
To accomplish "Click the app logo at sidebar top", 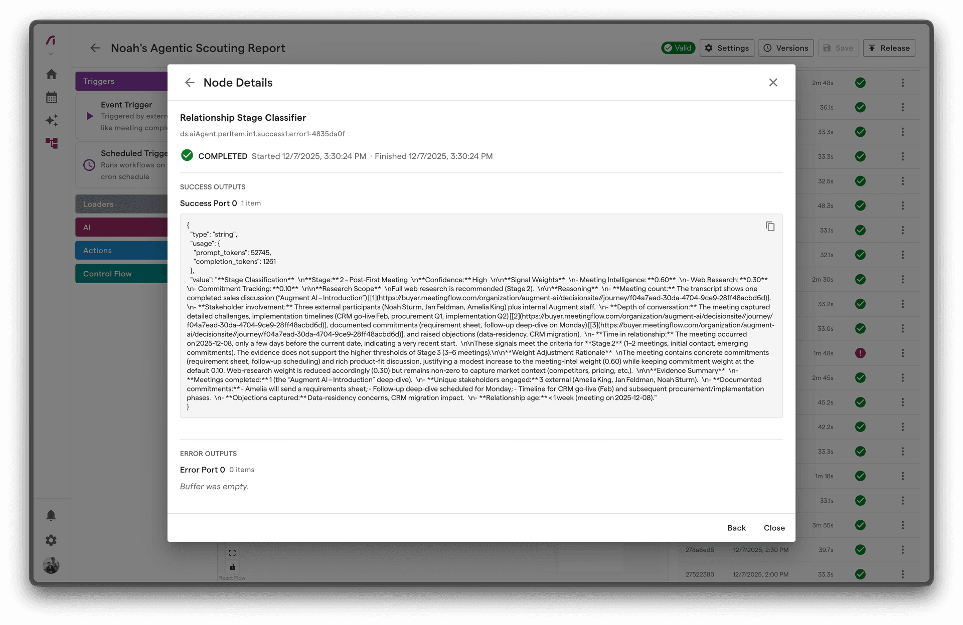I will [50, 41].
